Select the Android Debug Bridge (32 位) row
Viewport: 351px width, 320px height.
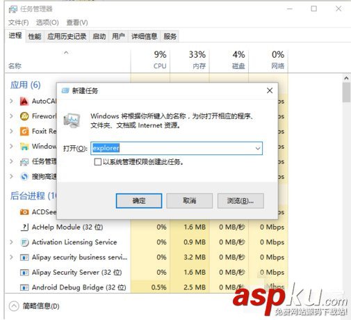click(147, 287)
